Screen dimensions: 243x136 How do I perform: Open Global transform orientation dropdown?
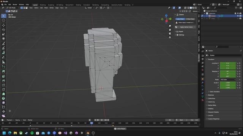(x=90, y=8)
